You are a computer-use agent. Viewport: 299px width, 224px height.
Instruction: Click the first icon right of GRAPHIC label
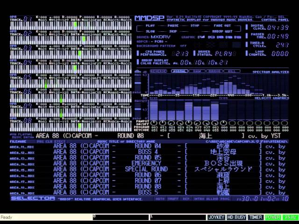click(201, 37)
